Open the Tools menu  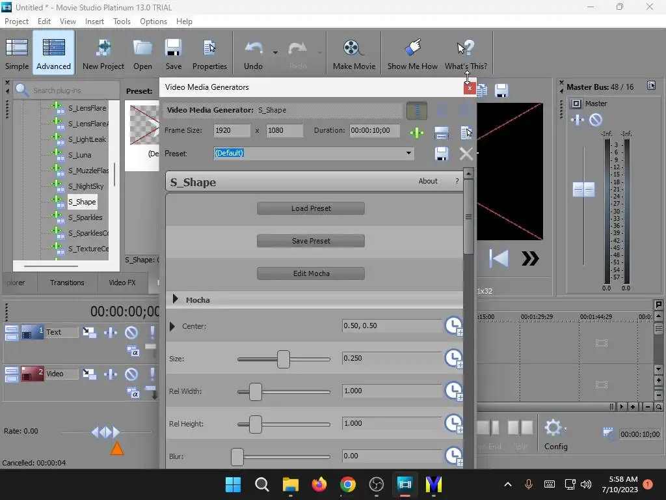pos(122,21)
